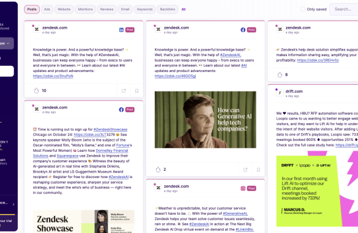Click the sidebar right chevron expander
The image size is (358, 233).
[x=13, y=204]
